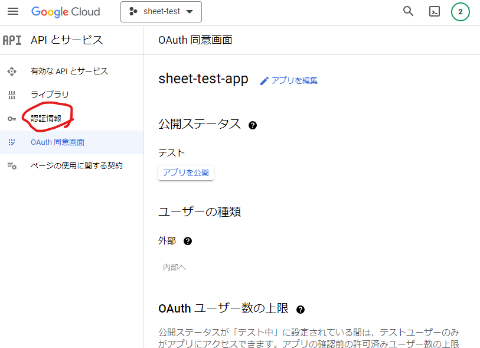Select the OAuth 同意画面 sidebar icon
480x348 pixels.
coord(12,142)
